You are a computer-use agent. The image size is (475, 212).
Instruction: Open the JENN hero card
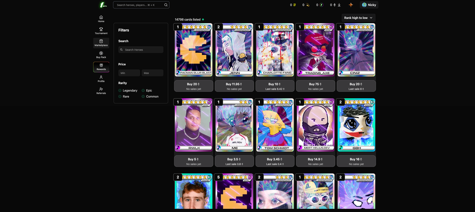pos(234,50)
